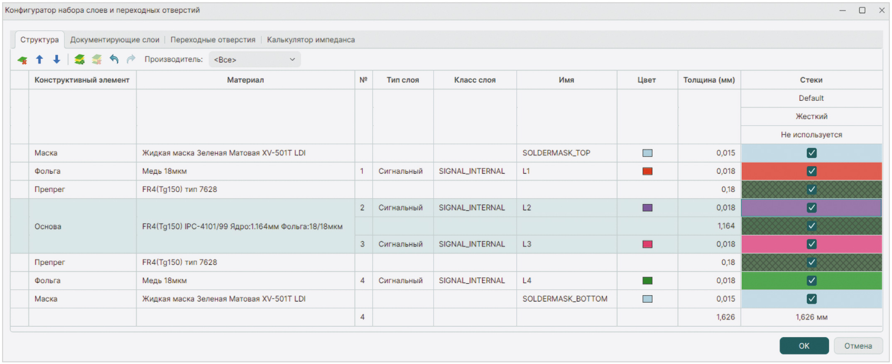The image size is (892, 364).
Task: Select the SOLDERMASK_TOP name cell
Action: coord(566,153)
